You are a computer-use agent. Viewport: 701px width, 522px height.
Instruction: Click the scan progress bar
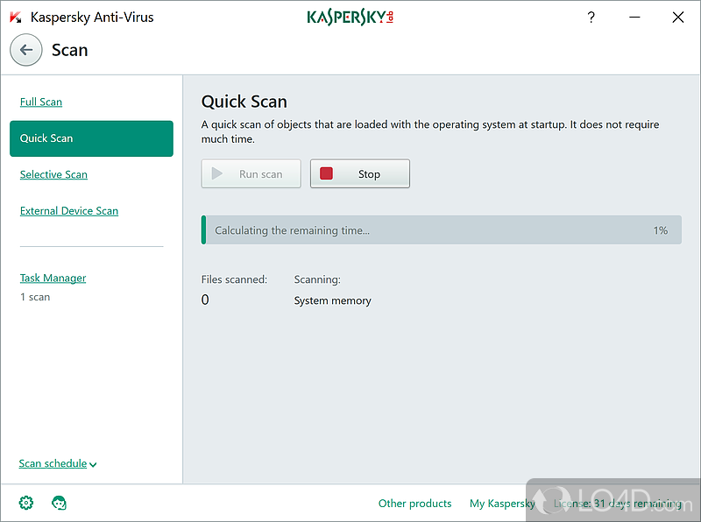pos(441,230)
